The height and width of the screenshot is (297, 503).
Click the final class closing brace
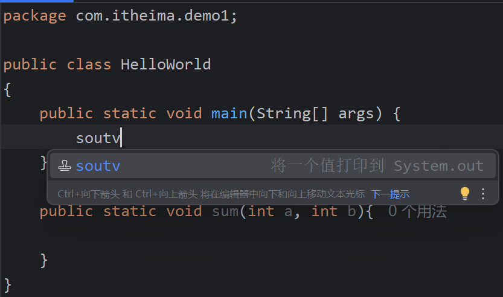tap(8, 285)
